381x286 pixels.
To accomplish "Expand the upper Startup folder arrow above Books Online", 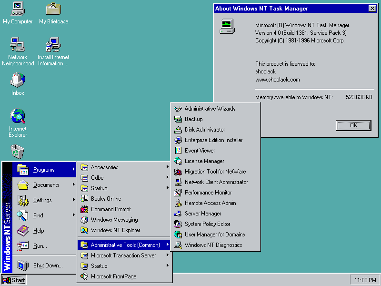I will point(168,187).
